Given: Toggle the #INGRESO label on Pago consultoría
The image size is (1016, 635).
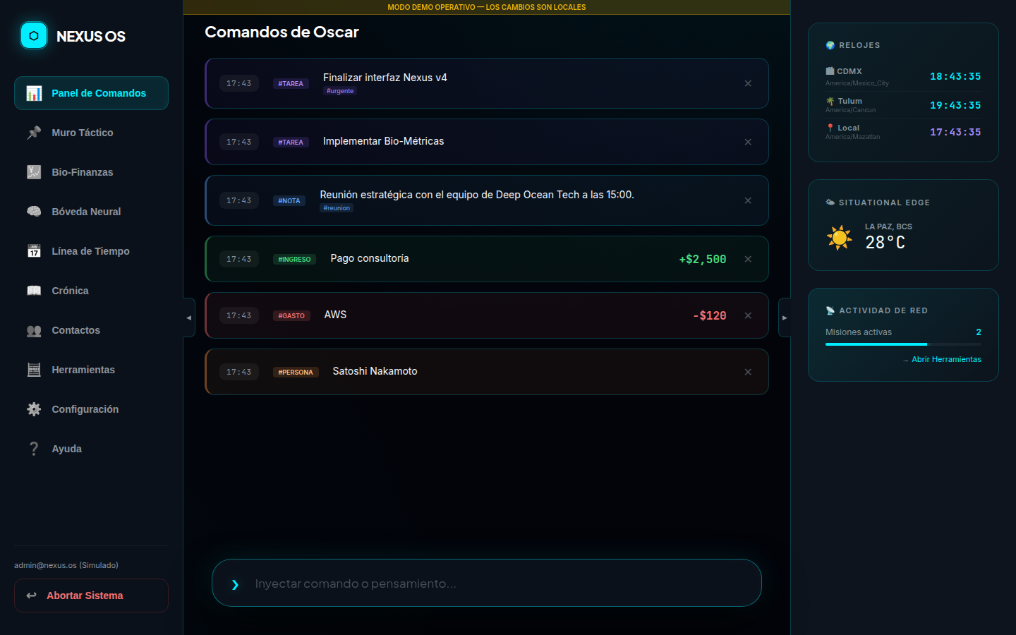Looking at the screenshot, I should pyautogui.click(x=295, y=259).
